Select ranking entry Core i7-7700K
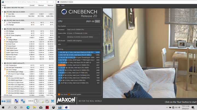This screenshot has height=110, width=197. click(79, 73)
